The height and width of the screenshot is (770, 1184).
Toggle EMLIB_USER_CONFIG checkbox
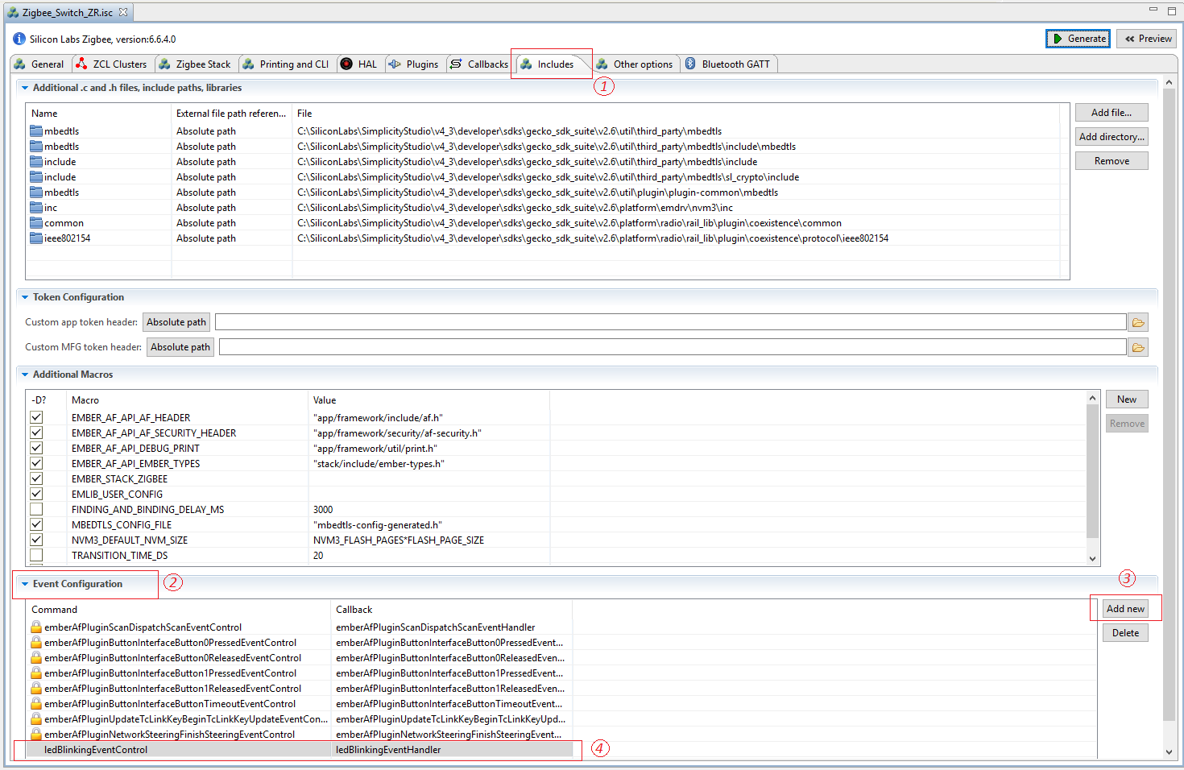tap(36, 494)
